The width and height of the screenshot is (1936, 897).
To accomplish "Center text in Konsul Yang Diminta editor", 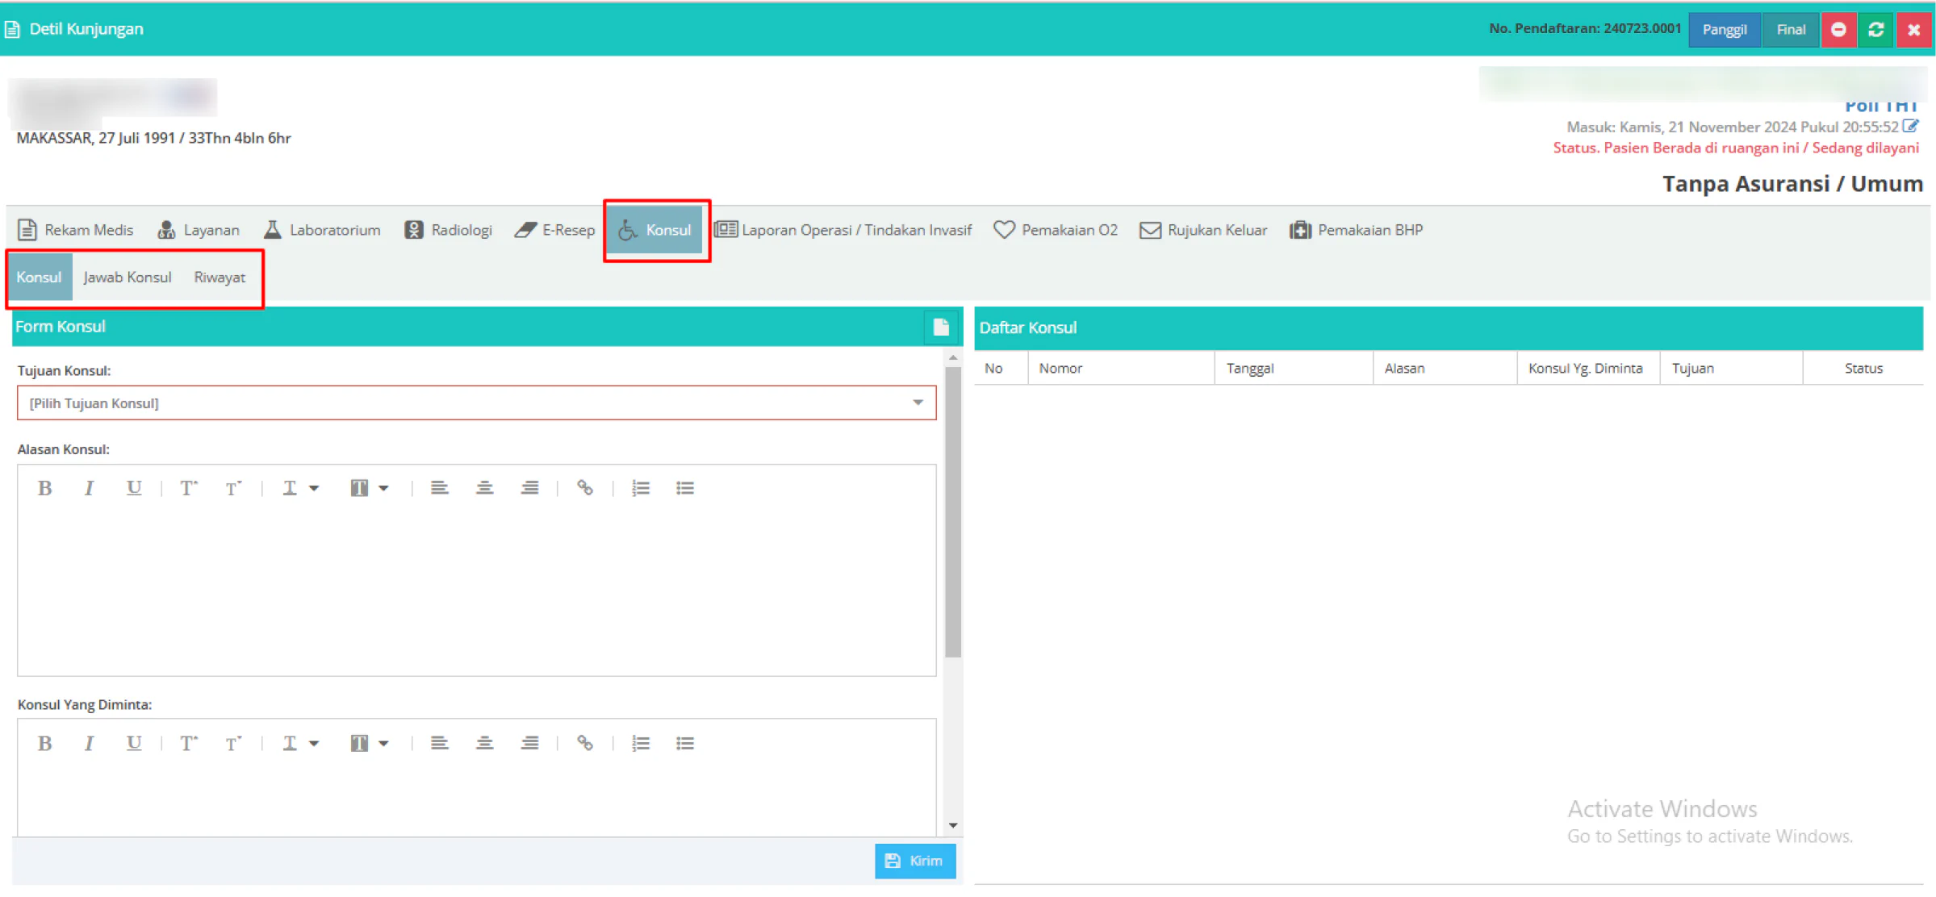I will pyautogui.click(x=484, y=743).
